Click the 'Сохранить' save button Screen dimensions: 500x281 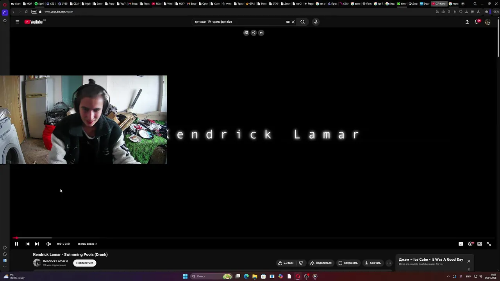348,263
